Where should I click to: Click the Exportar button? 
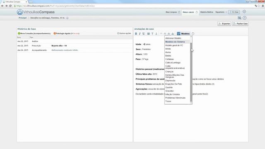(x=224, y=24)
